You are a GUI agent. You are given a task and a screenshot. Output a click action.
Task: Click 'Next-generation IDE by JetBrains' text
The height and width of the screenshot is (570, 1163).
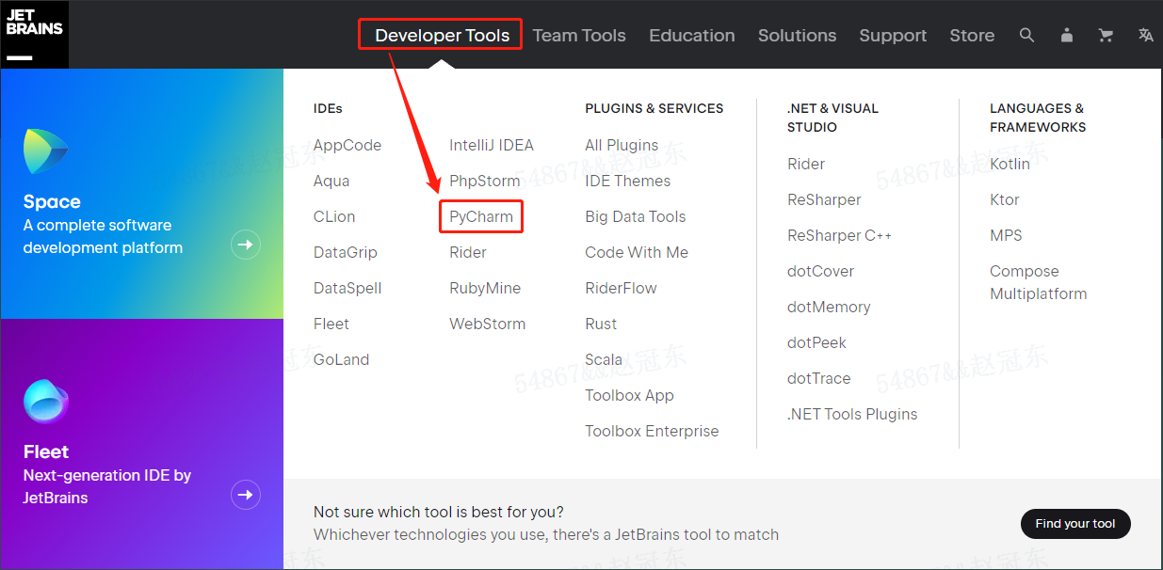click(x=107, y=486)
